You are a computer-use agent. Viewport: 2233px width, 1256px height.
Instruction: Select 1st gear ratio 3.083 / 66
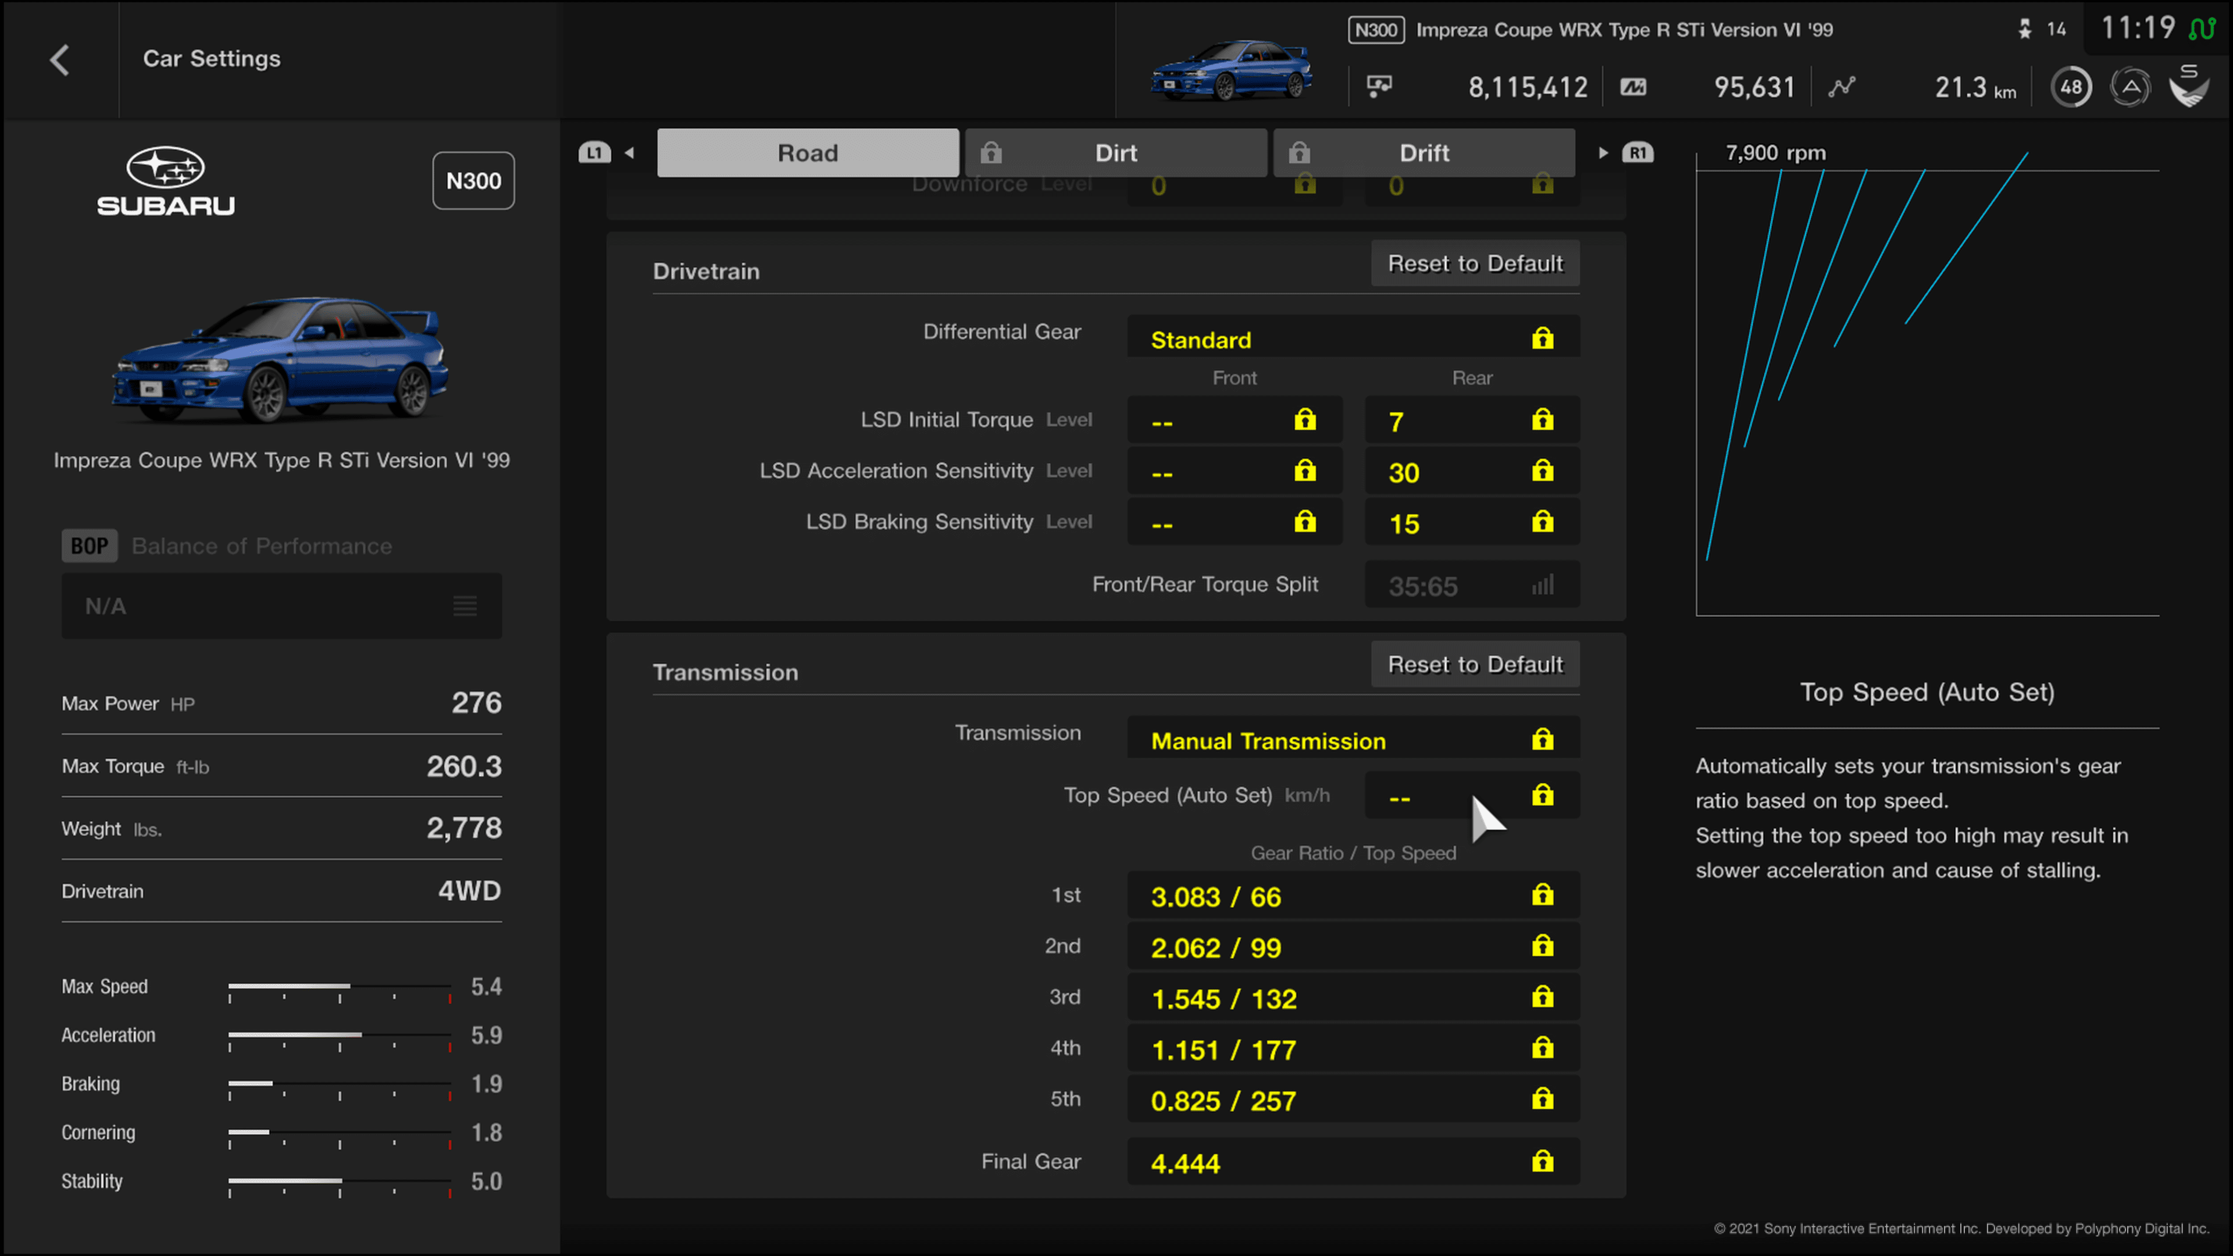[1353, 895]
